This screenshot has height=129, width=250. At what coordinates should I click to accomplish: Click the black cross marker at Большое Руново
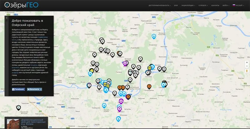click(x=99, y=87)
